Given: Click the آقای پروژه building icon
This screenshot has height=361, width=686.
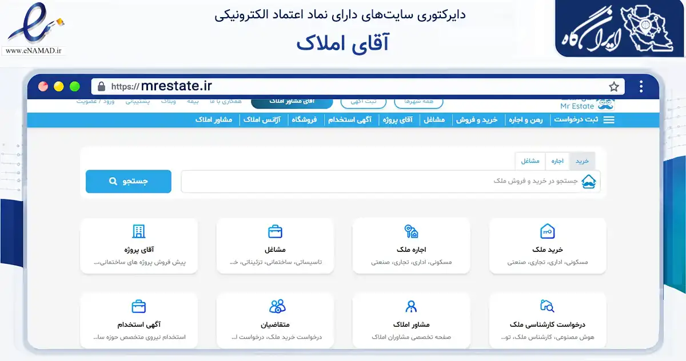Looking at the screenshot, I should click(139, 231).
